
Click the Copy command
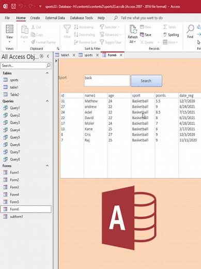click(37, 35)
